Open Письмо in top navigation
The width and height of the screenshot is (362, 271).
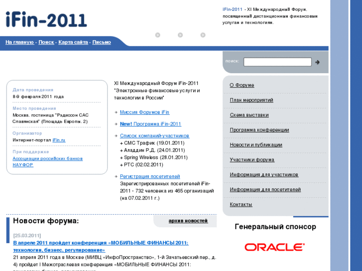pos(102,42)
